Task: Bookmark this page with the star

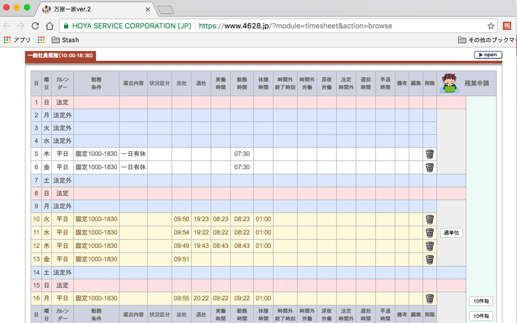Action: click(491, 26)
